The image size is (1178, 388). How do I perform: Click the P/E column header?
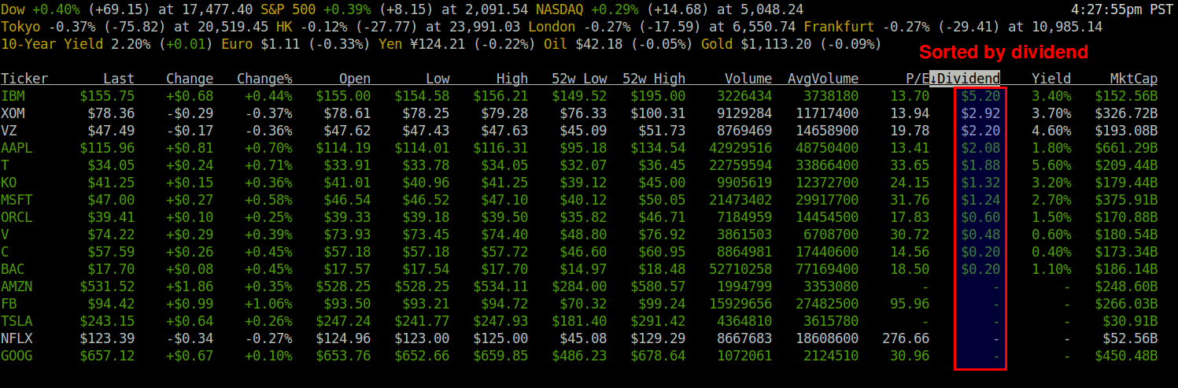[918, 79]
